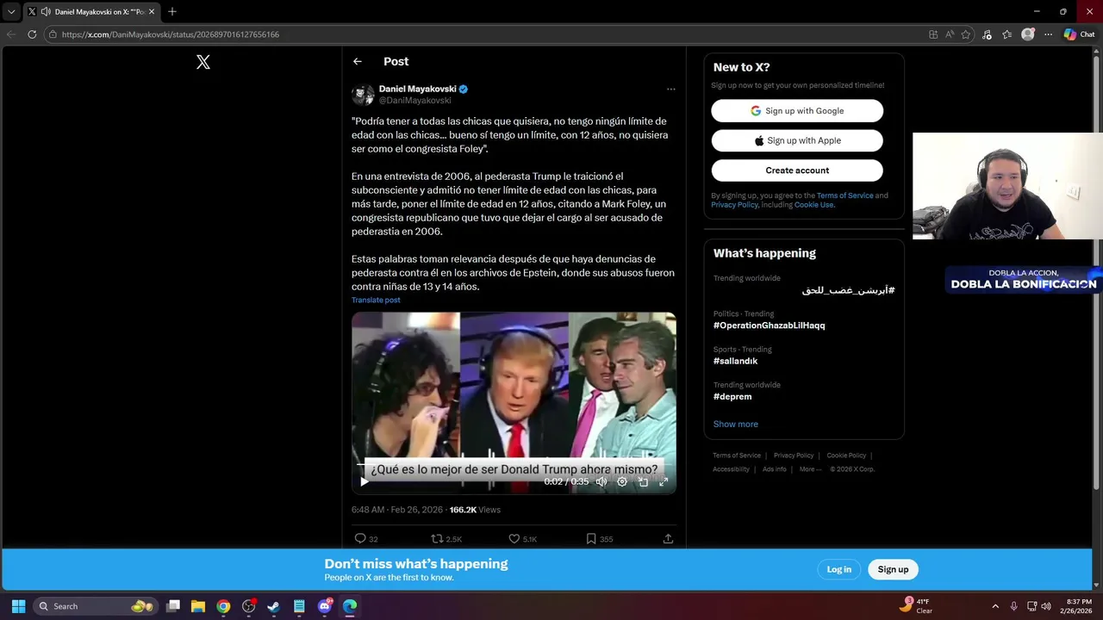The image size is (1103, 620).
Task: Open the media control music icon
Action: click(x=988, y=34)
